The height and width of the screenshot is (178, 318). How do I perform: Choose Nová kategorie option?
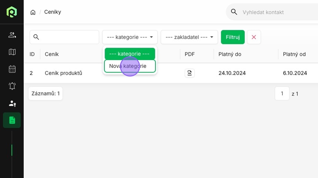(x=130, y=66)
